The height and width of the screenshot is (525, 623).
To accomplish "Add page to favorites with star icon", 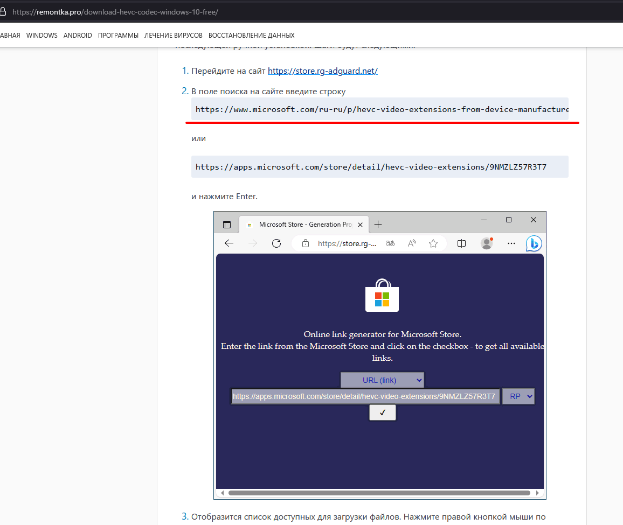I will [x=433, y=243].
